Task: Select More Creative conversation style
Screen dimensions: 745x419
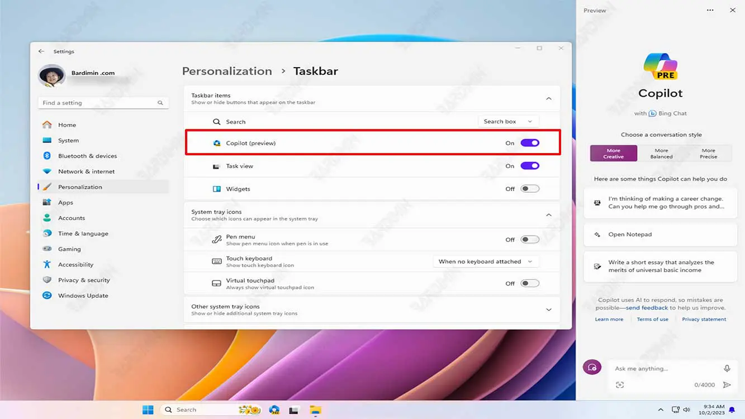Action: coord(614,154)
